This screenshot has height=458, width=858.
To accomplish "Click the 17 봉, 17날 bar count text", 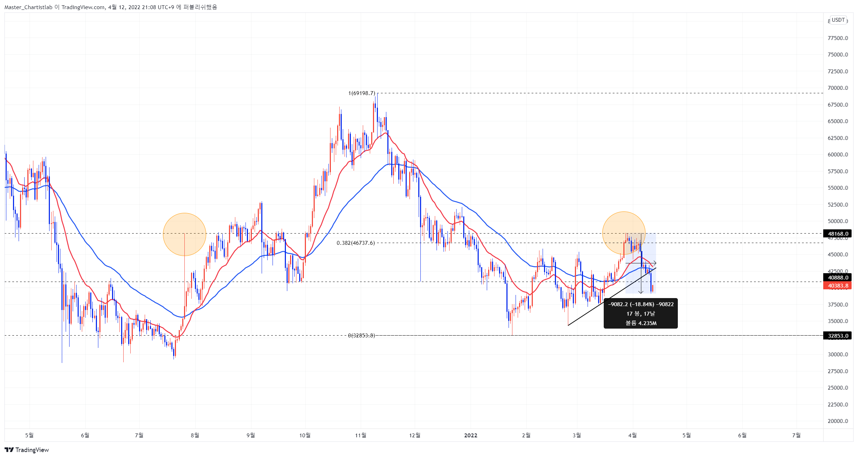I will coord(641,314).
